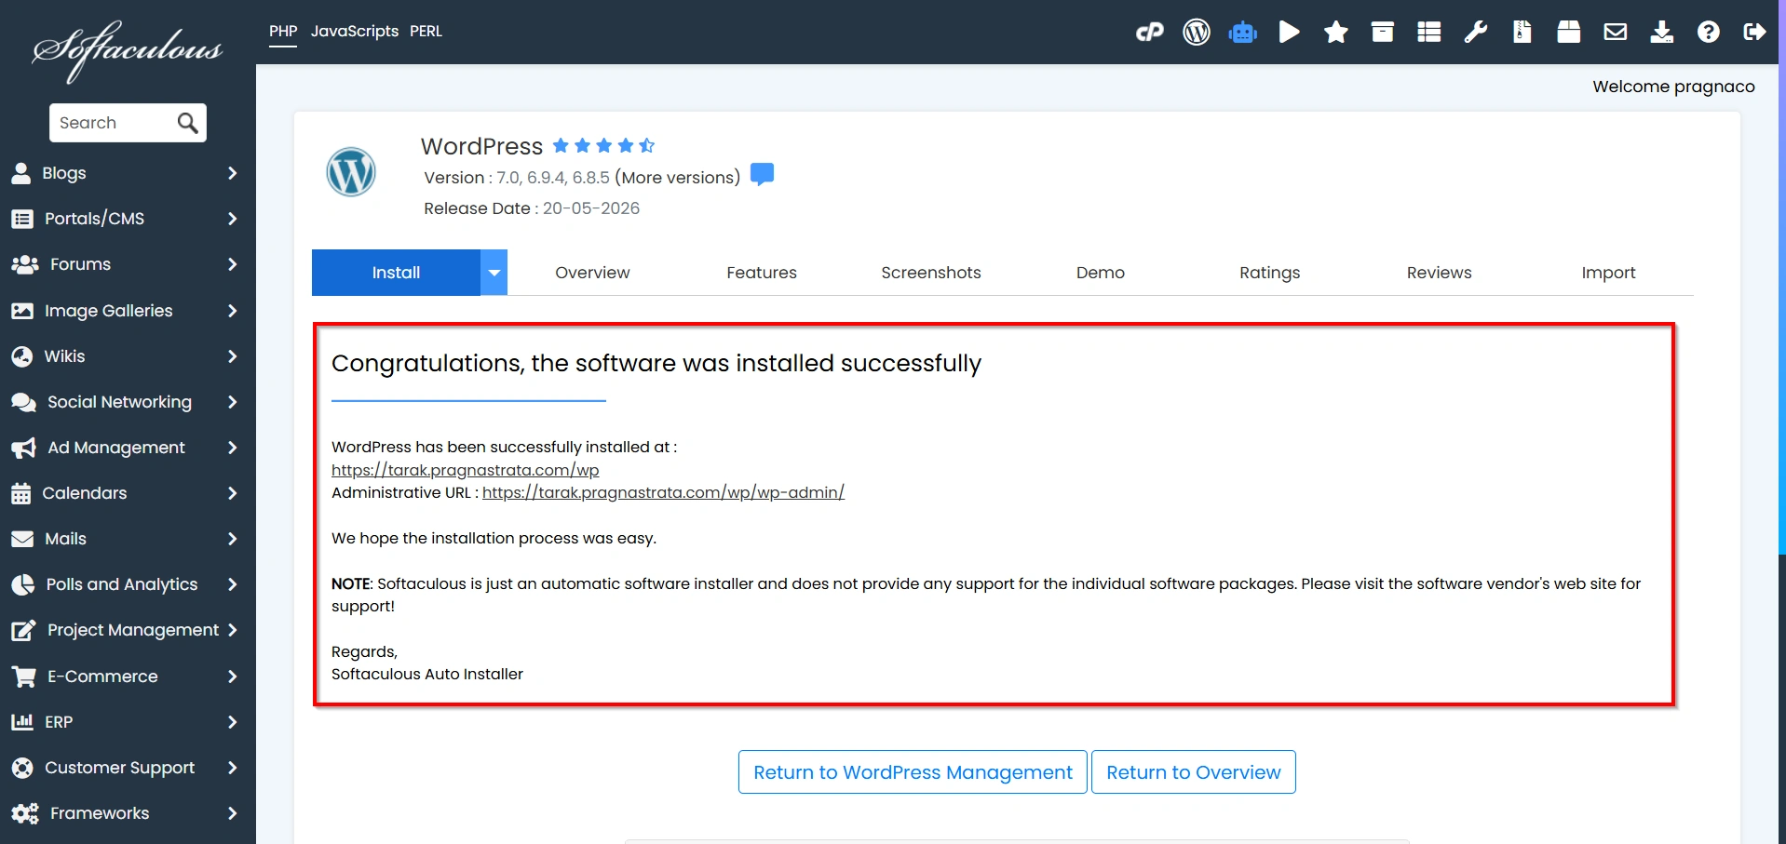This screenshot has width=1786, height=844.
Task: Expand the ERP category chevron
Action: pyautogui.click(x=232, y=722)
